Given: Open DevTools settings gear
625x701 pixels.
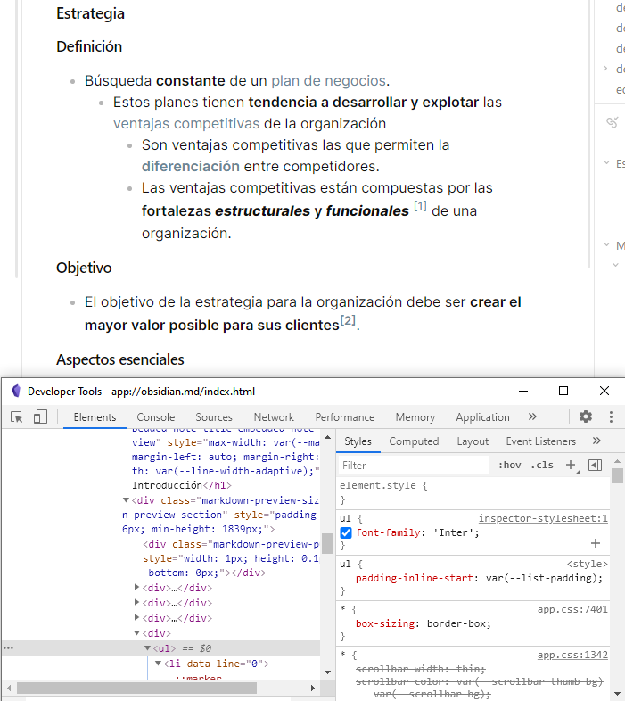Looking at the screenshot, I should (x=586, y=416).
